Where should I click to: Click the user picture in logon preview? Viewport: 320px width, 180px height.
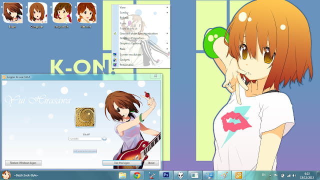click(x=85, y=117)
